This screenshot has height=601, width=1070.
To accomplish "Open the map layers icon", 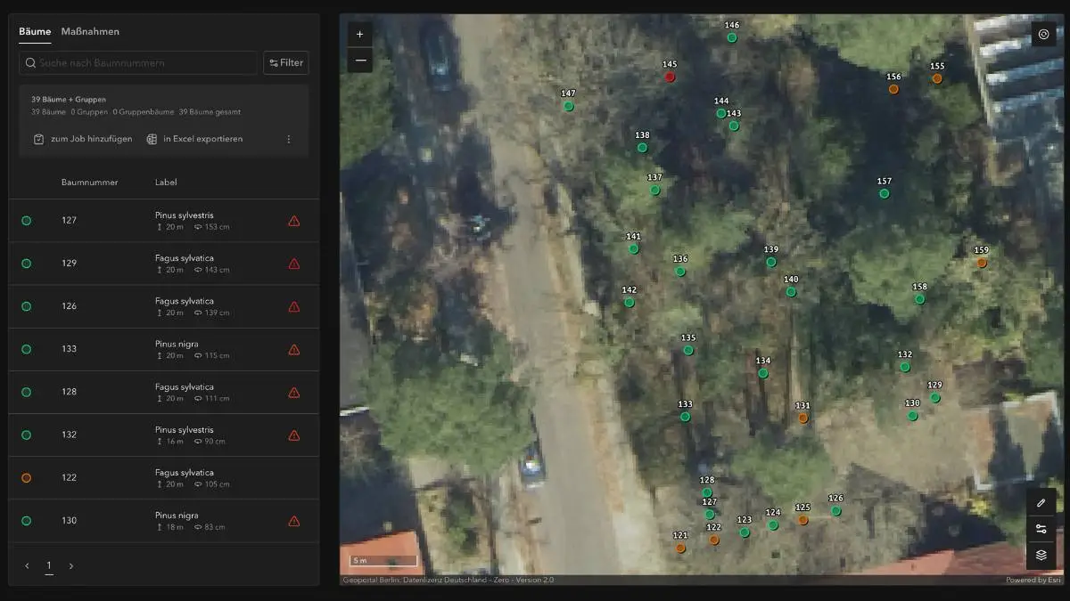I will click(1041, 555).
